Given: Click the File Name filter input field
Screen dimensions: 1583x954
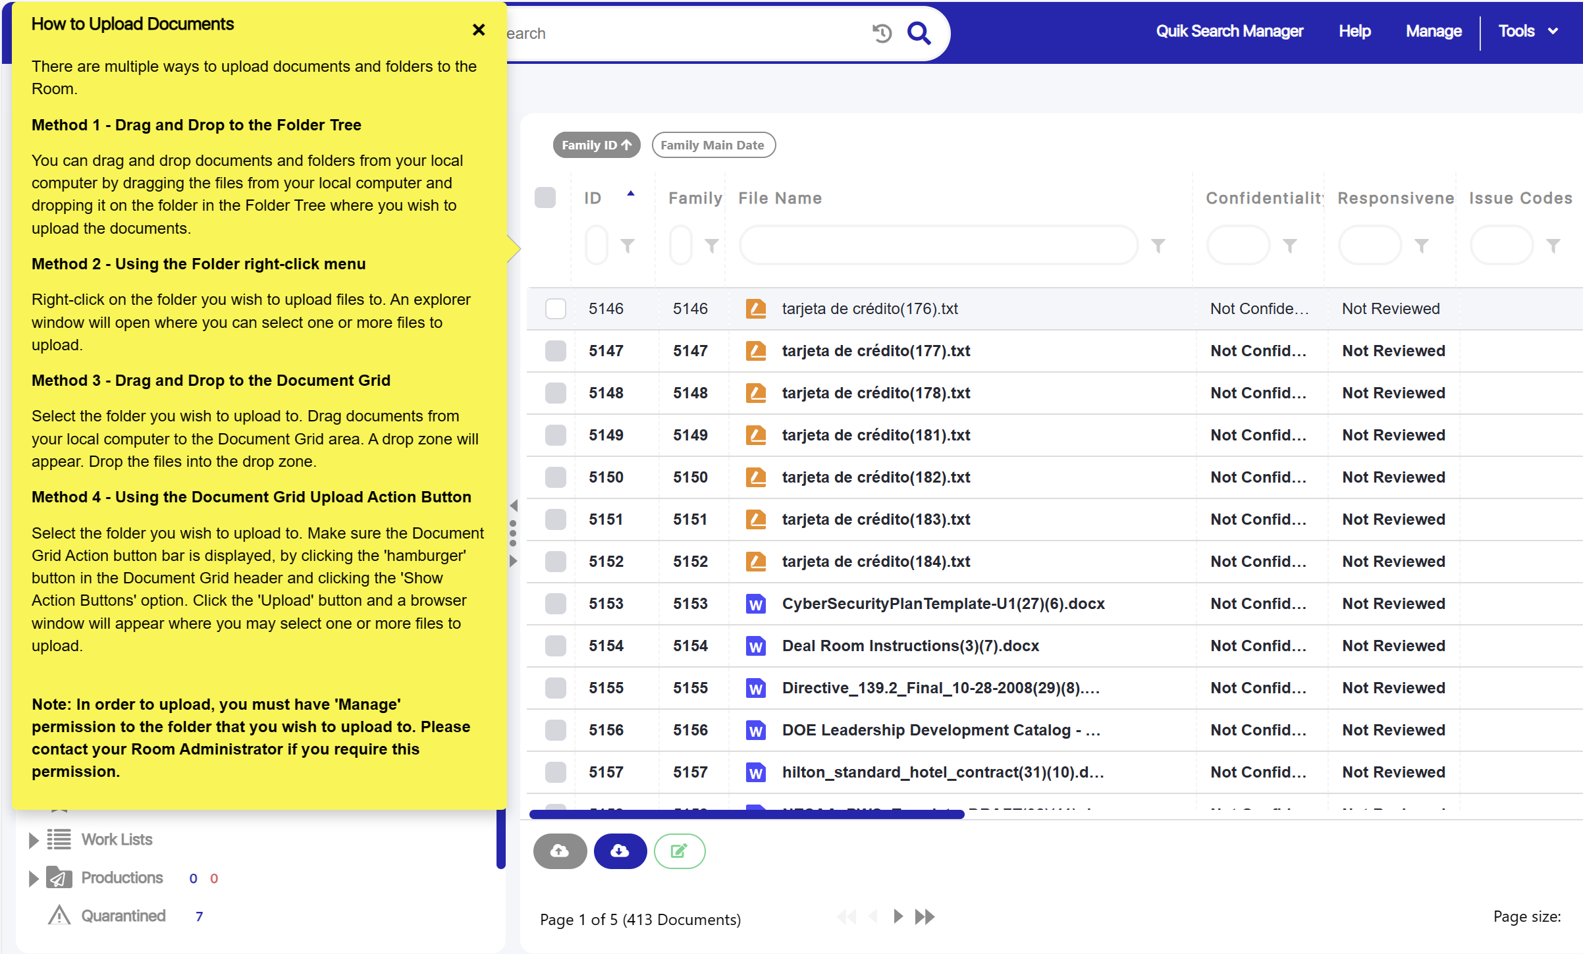Looking at the screenshot, I should (x=938, y=245).
